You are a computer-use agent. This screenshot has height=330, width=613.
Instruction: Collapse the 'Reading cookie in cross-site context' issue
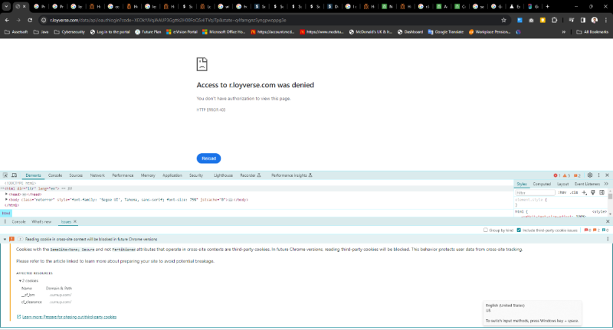pos(5,240)
